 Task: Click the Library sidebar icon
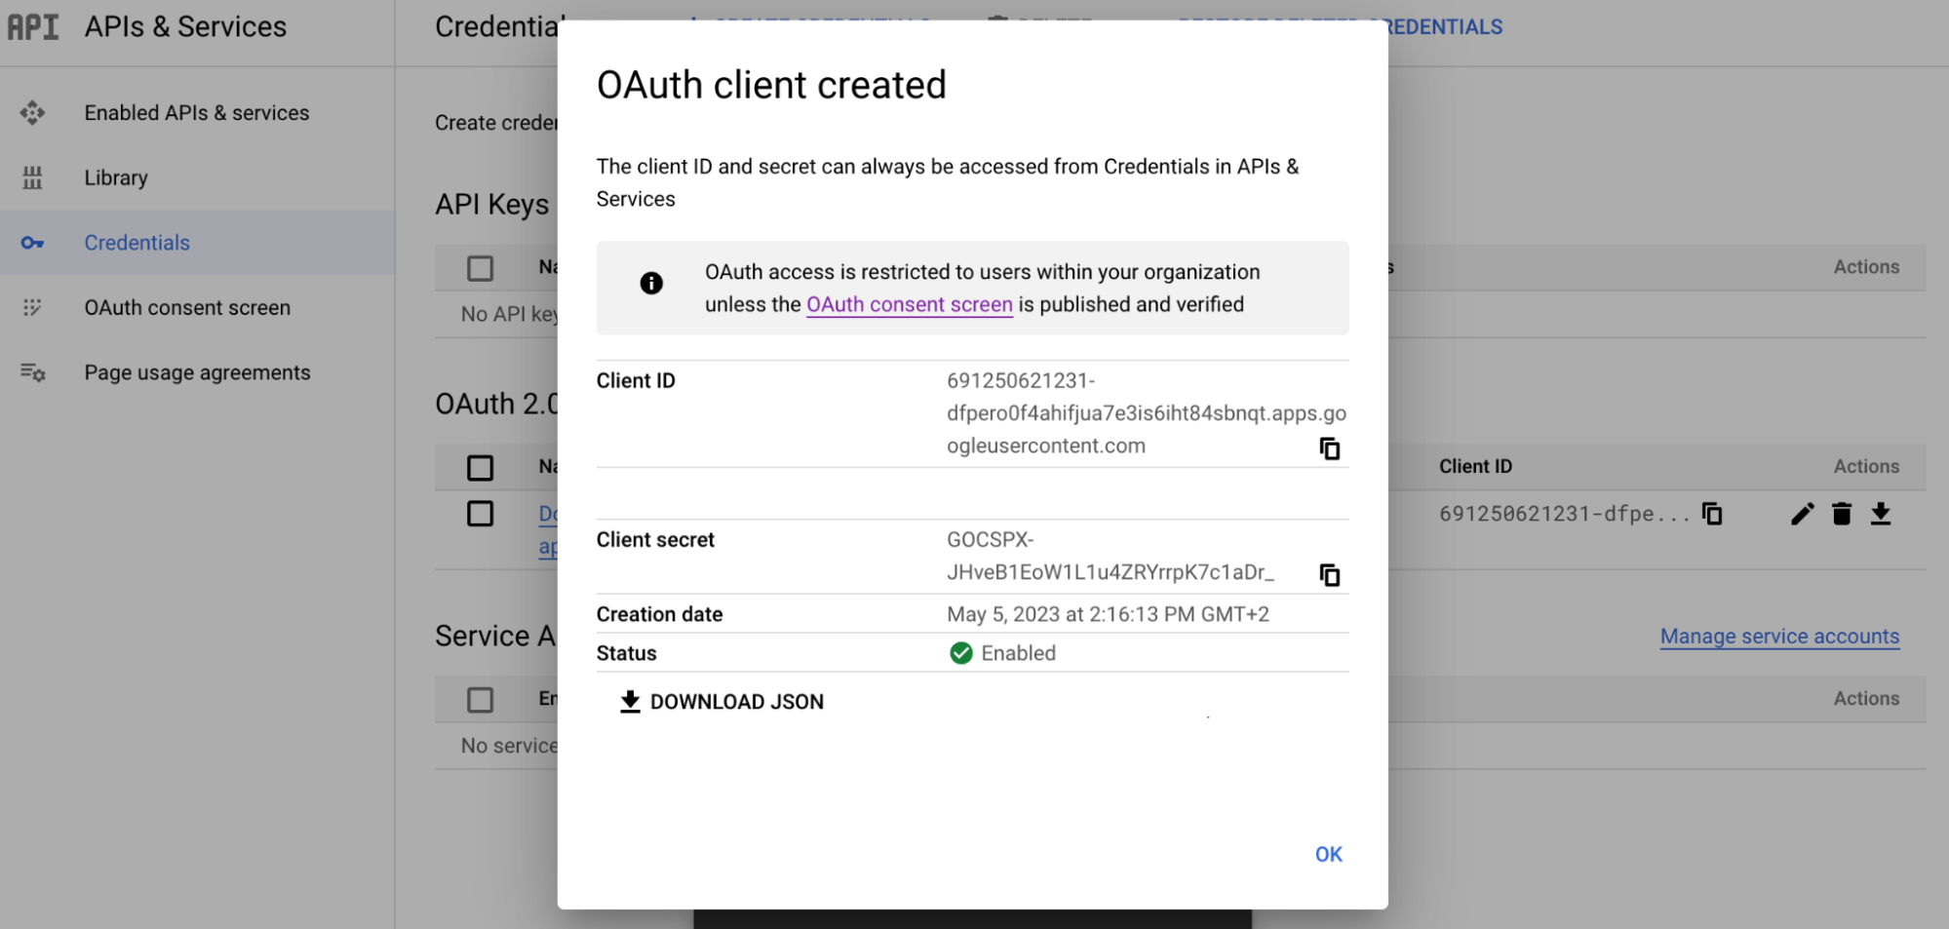32,177
